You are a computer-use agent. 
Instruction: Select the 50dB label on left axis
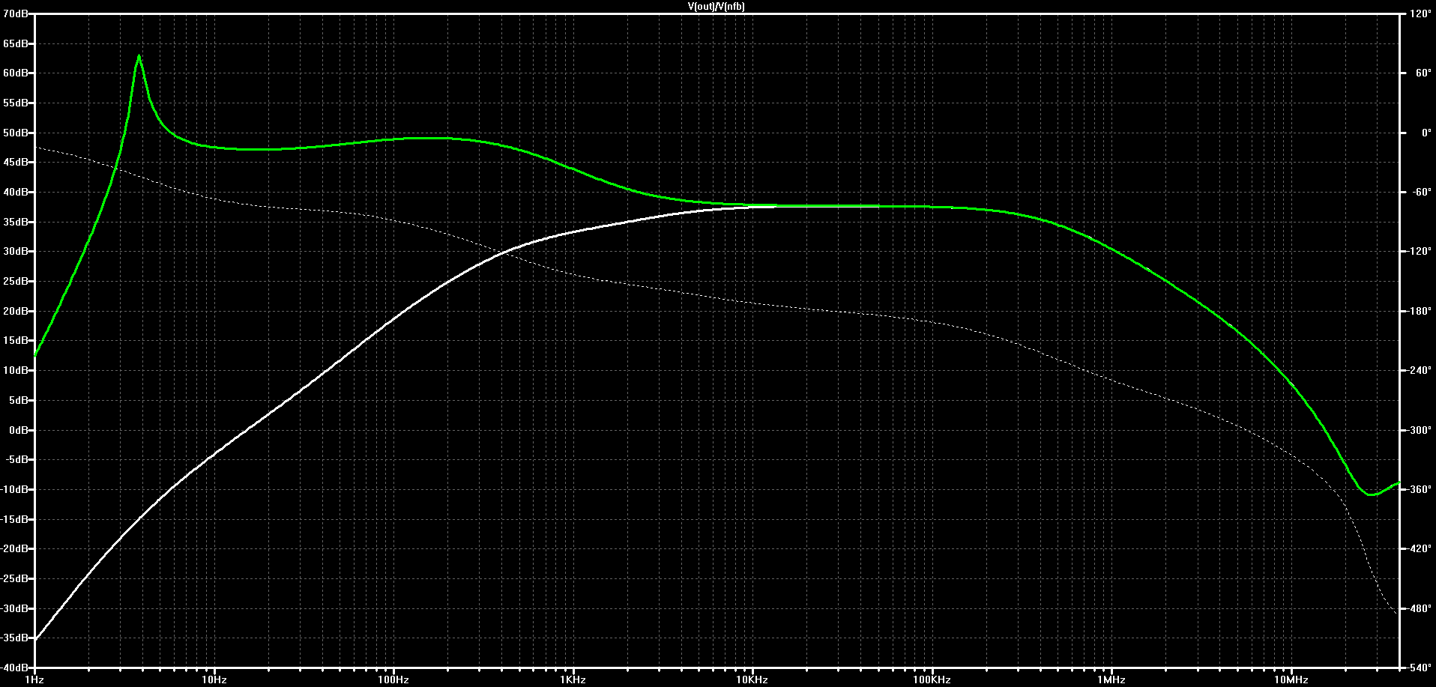click(16, 133)
